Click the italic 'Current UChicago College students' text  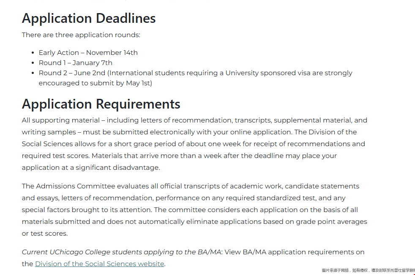point(121,252)
